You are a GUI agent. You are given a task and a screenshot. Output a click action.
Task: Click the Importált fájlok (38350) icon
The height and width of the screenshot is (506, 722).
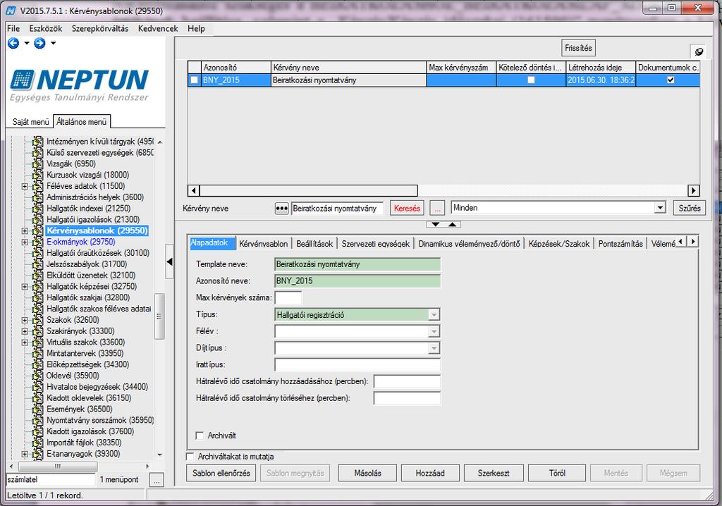38,443
